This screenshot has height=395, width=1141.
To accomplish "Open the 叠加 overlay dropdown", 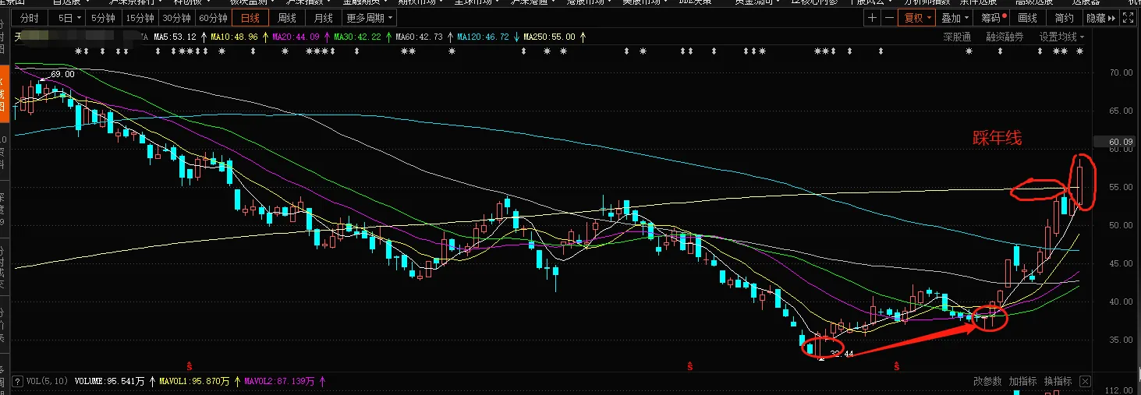I will (x=955, y=18).
